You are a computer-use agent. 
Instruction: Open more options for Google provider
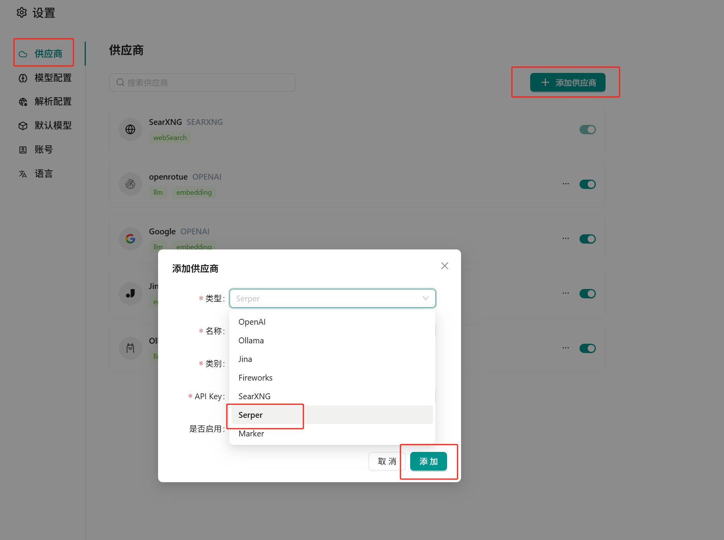[x=566, y=239]
